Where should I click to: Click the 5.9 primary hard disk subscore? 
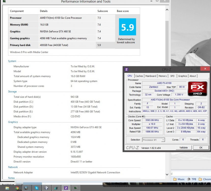click(99, 45)
